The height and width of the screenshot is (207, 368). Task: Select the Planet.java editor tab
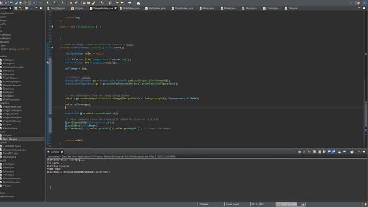[x=228, y=8]
